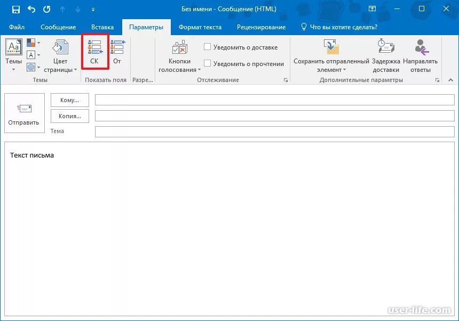
Task: Close the message window
Action: tap(446, 9)
